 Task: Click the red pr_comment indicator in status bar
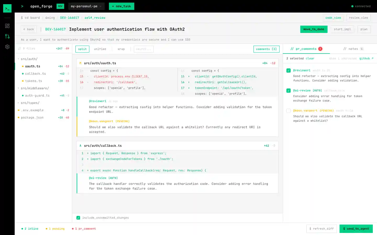84,228
